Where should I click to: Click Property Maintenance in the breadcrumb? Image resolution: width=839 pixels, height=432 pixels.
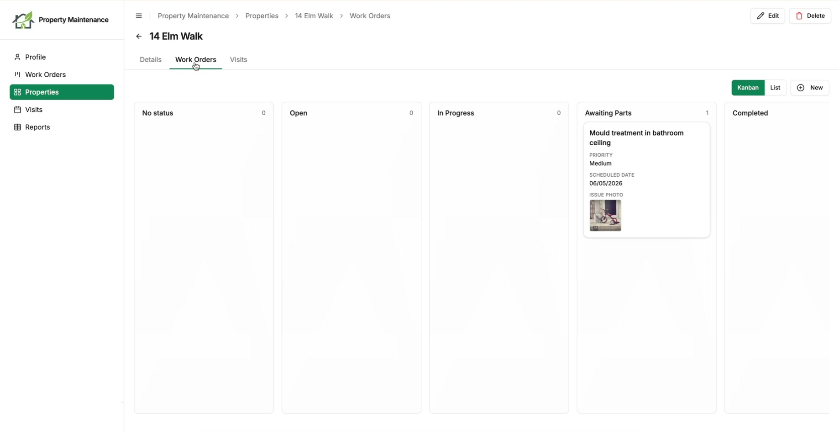tap(193, 16)
